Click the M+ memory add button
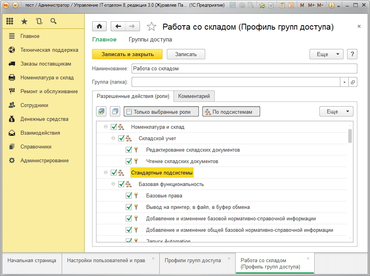This screenshot has width=370, height=276. point(311,5)
